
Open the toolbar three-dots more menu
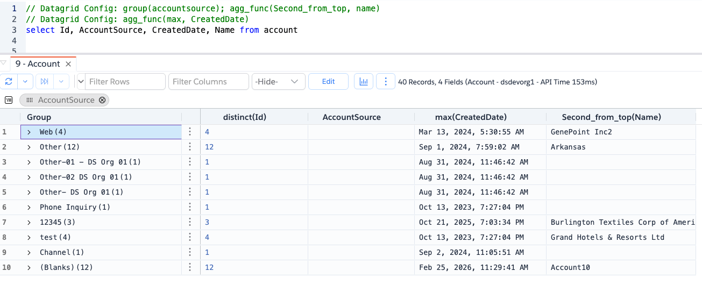pyautogui.click(x=385, y=82)
